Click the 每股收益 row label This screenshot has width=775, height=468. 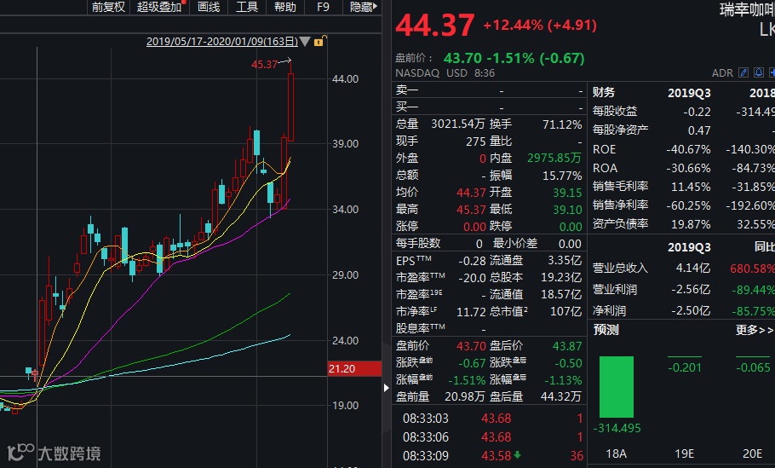click(x=615, y=112)
